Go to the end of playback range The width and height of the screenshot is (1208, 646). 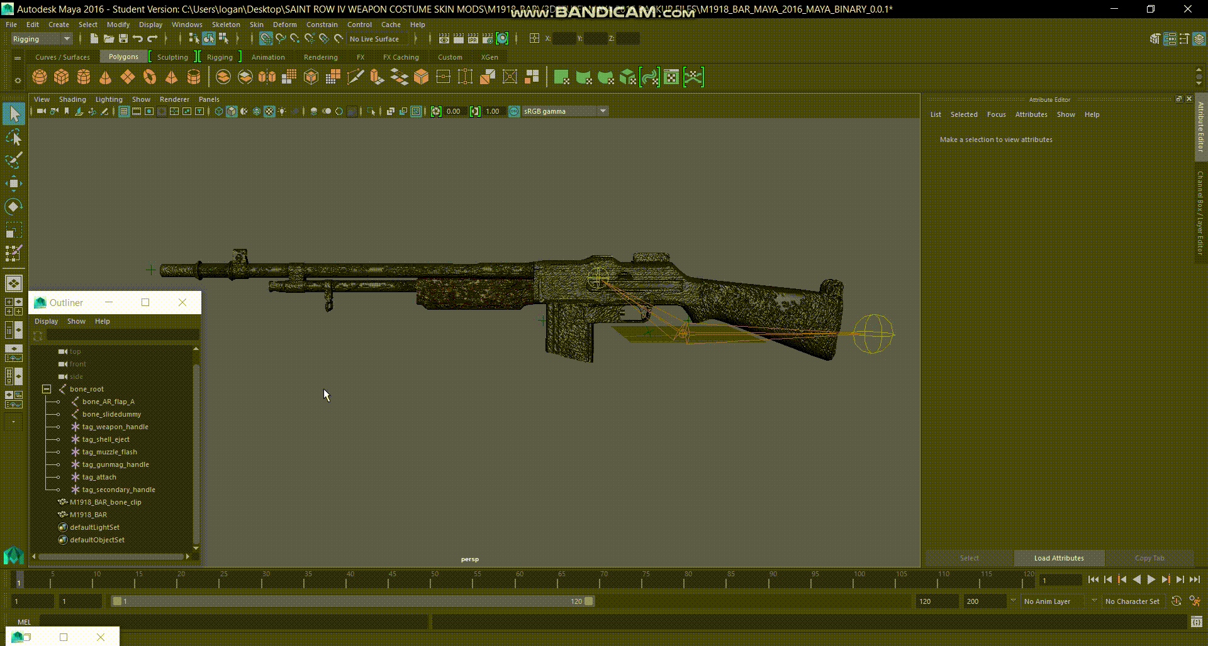[1195, 579]
